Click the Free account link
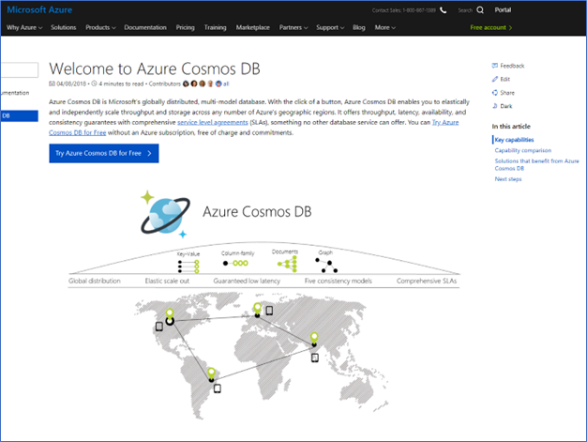This screenshot has height=442, width=587. [490, 27]
